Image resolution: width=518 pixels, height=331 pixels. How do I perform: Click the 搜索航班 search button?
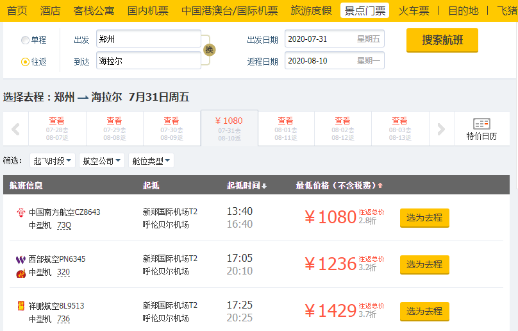click(x=442, y=40)
